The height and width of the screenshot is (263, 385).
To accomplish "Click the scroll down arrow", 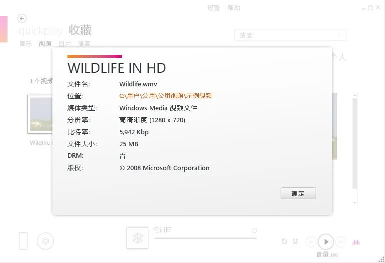I will 355,203.
